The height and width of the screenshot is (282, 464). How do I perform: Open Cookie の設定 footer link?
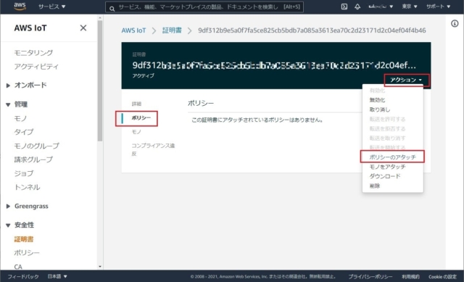point(442,276)
